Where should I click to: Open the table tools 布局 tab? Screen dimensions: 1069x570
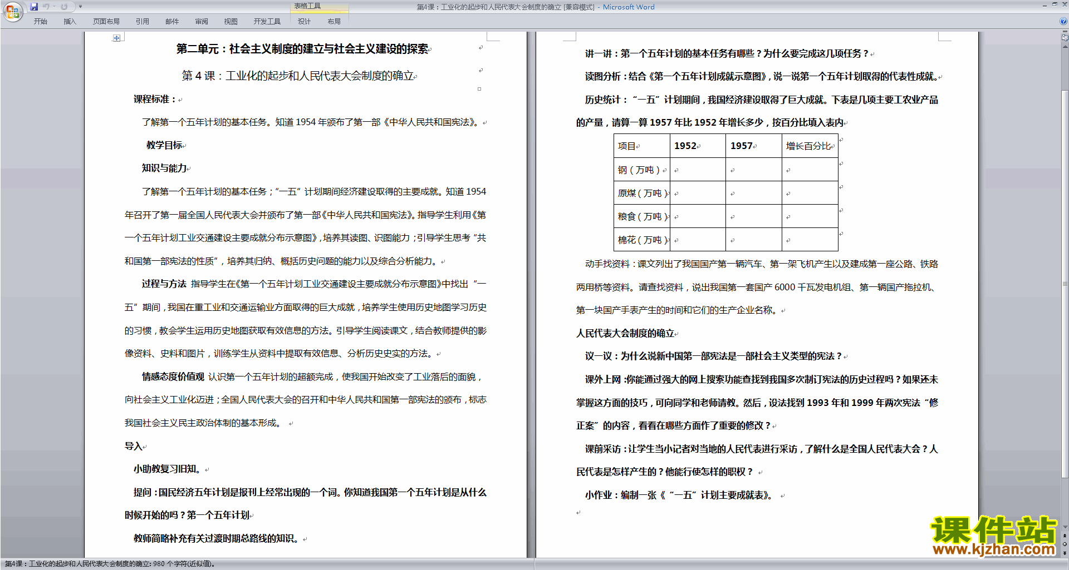click(334, 21)
